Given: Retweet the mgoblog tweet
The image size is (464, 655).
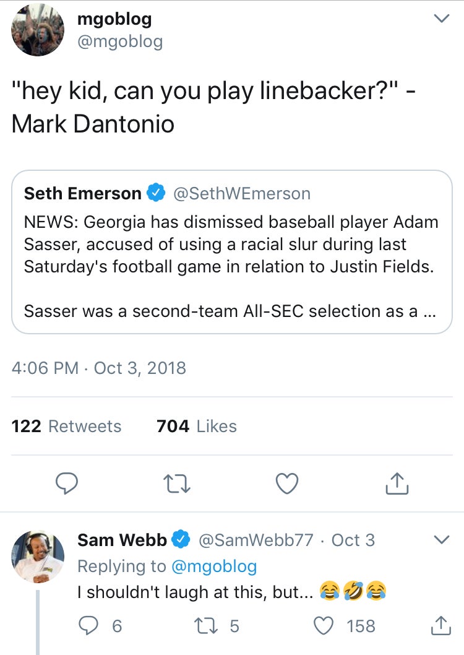Looking at the screenshot, I should (x=176, y=484).
